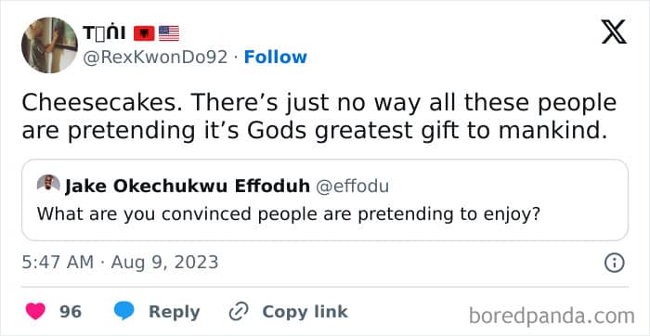Image resolution: width=650 pixels, height=336 pixels.
Task: Open the tweet info circle icon
Action: pos(614,263)
